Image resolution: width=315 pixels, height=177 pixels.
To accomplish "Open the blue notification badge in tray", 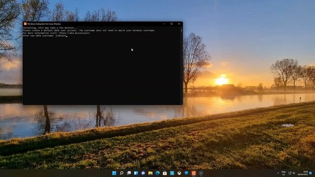I will [311, 173].
